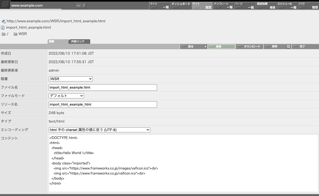This screenshot has width=319, height=196.
Task: Open the WSR folder icon
Action: pos(15,34)
